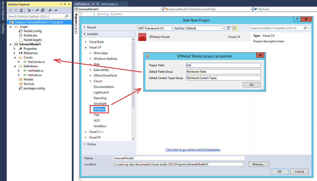Click the Home icon in Solution Explorer toolbar

(x=21, y=10)
